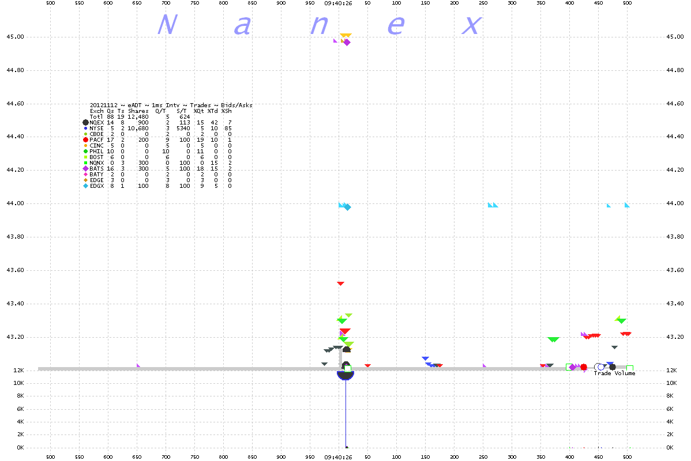Click the 'EDGE' exchange name

point(96,180)
